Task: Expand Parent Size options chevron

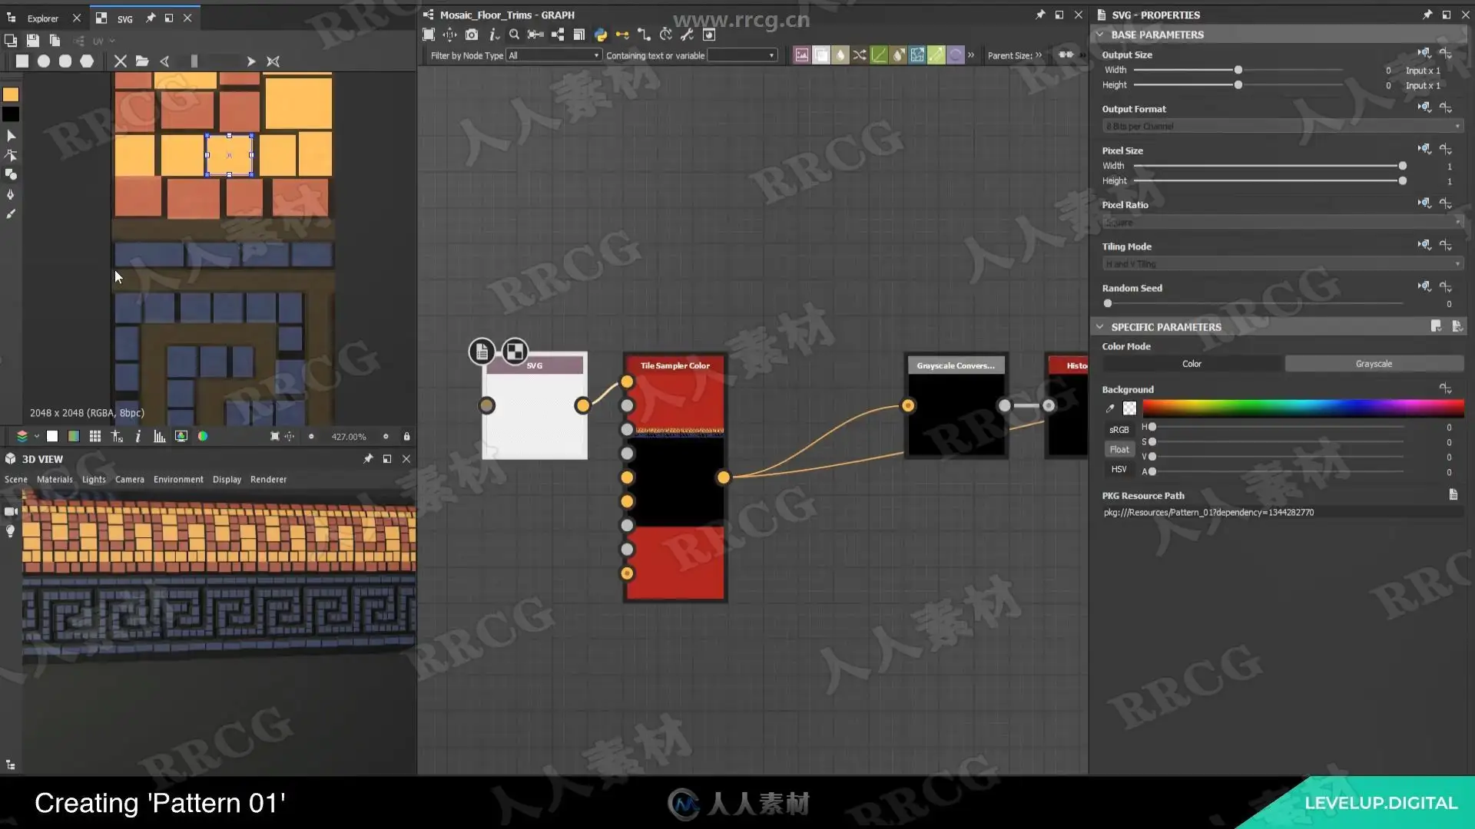Action: point(1039,55)
